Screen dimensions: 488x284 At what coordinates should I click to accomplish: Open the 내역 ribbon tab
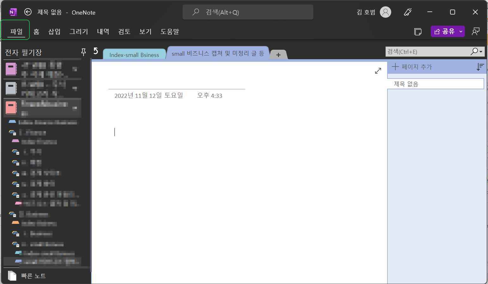click(103, 31)
